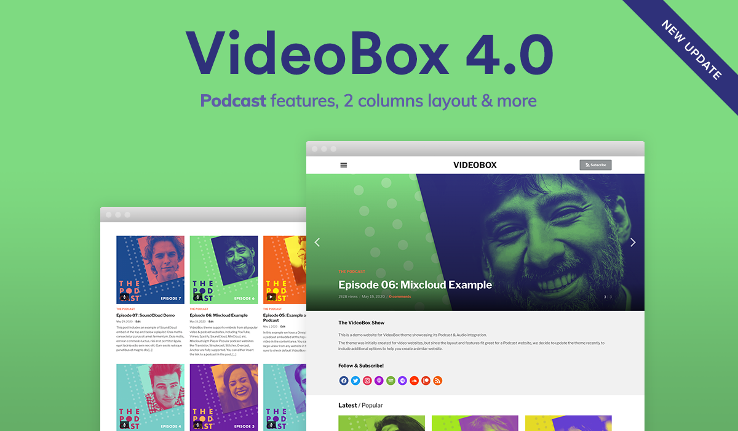The image size is (738, 431).
Task: Open the SoundCloud orange icon
Action: click(414, 381)
